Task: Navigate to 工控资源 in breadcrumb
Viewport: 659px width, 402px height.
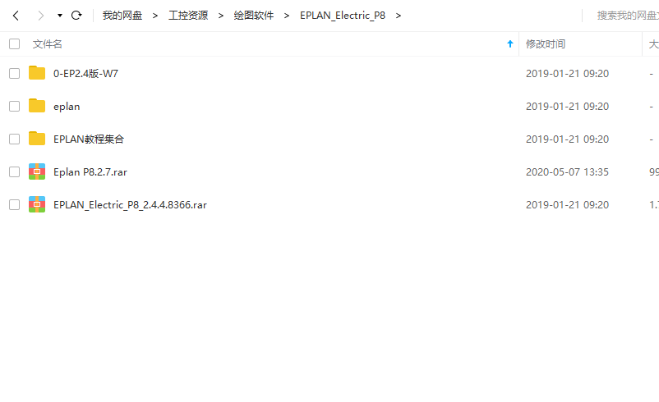Action: pyautogui.click(x=188, y=16)
